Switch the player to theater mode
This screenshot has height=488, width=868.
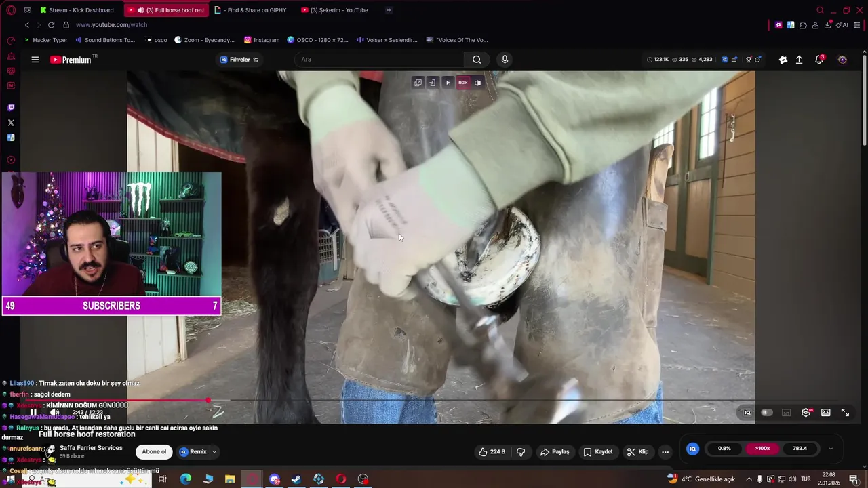tap(826, 413)
